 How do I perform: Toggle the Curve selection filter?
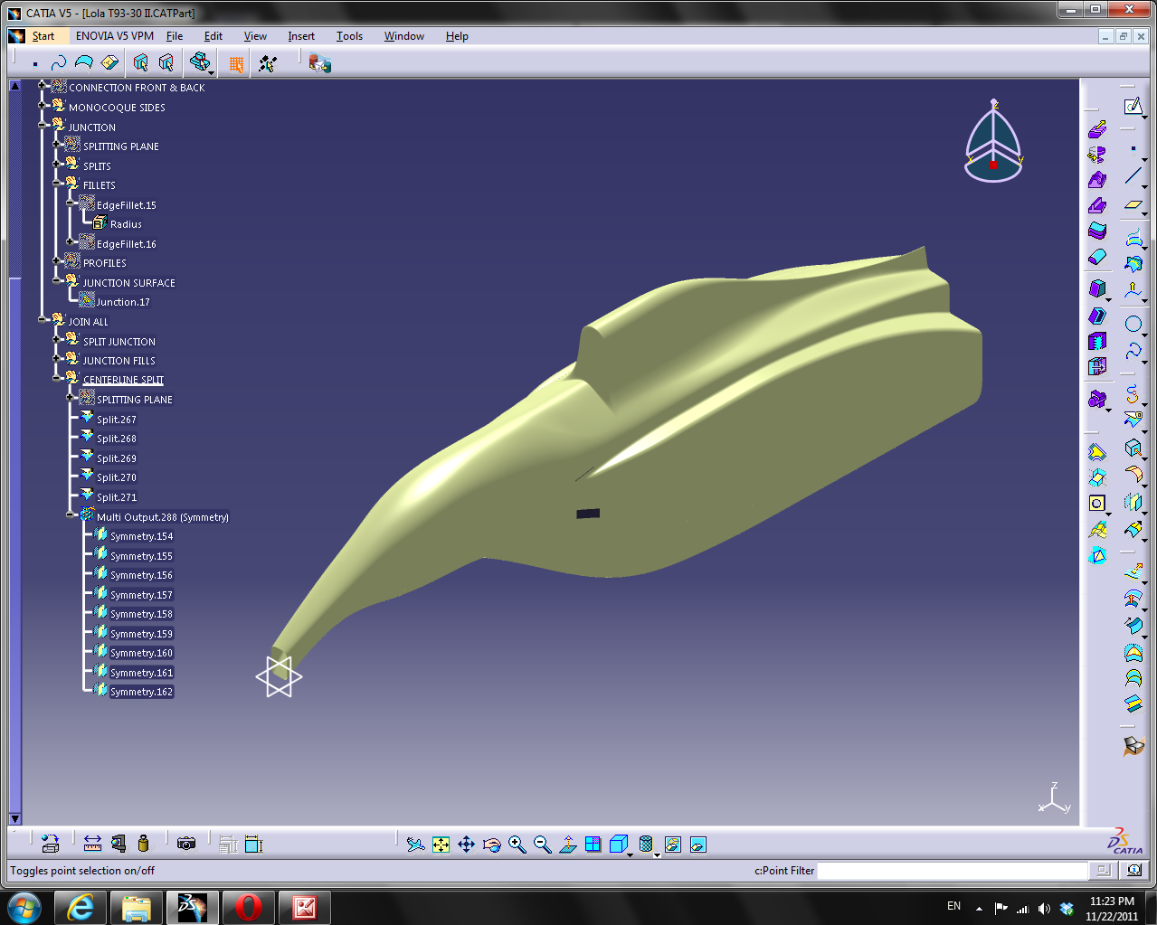(59, 63)
